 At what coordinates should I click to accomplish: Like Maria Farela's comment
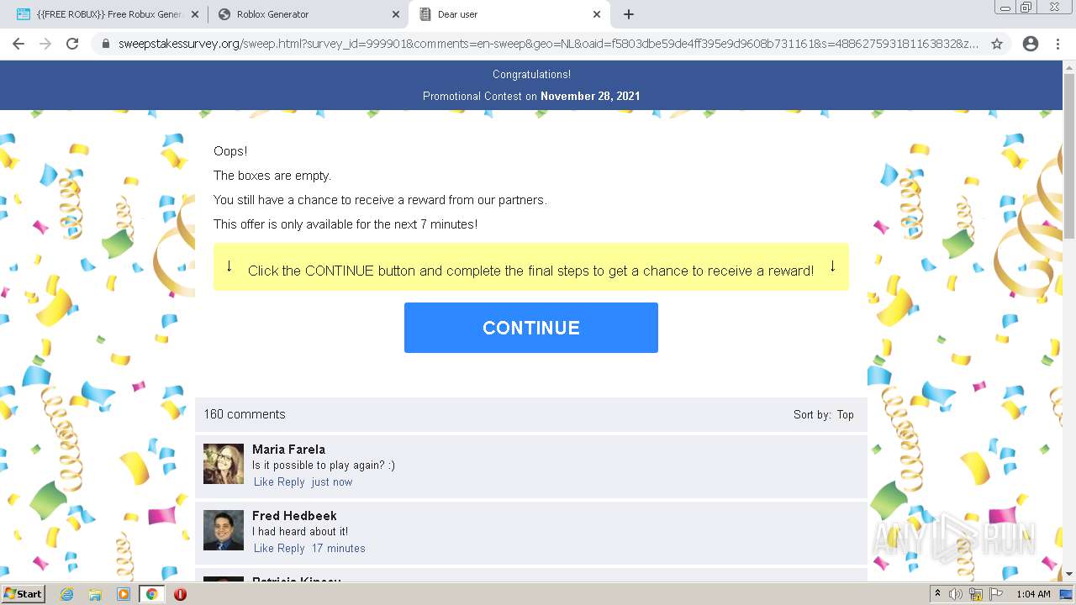tap(264, 482)
